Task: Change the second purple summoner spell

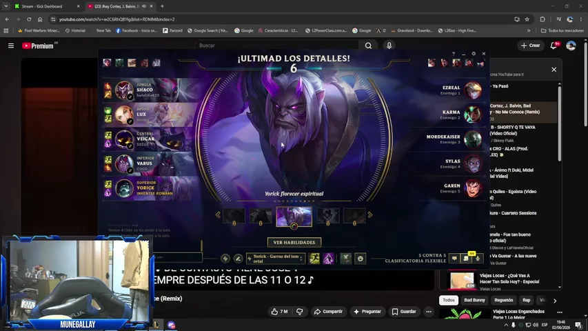Action: [328, 258]
